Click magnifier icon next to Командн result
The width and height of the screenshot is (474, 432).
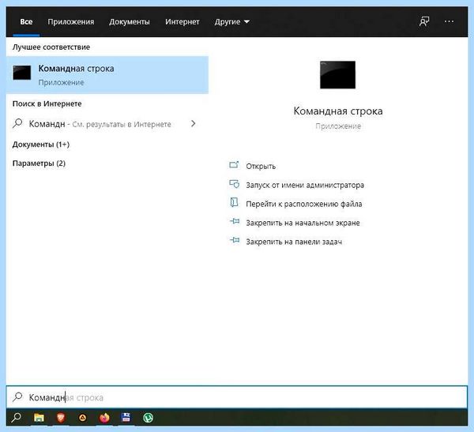pyautogui.click(x=17, y=123)
